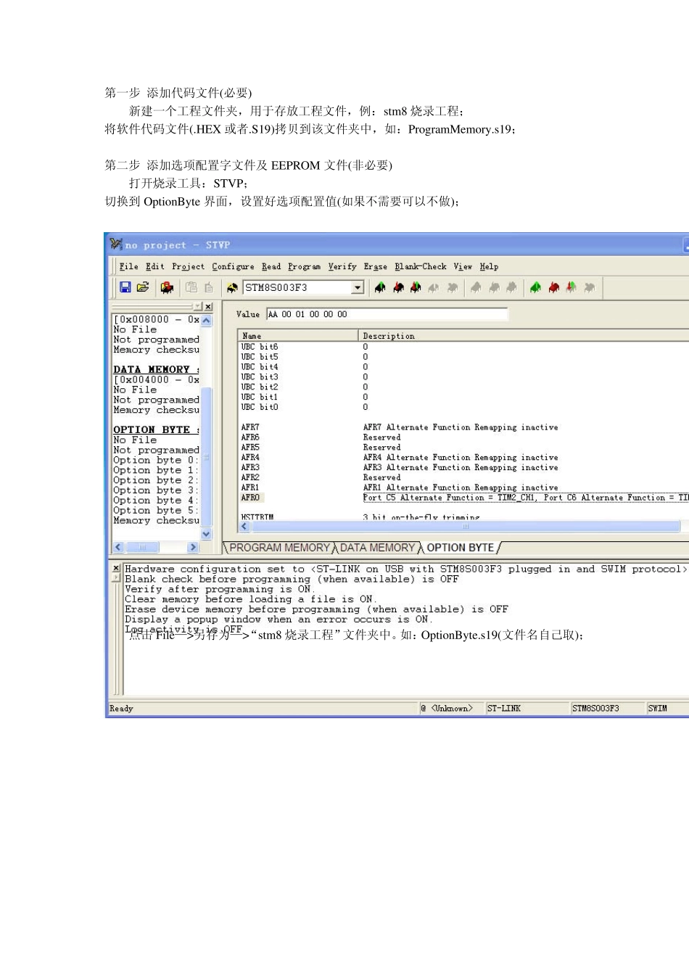Open the STM8S003F3 device dropdown arrow

click(x=358, y=288)
